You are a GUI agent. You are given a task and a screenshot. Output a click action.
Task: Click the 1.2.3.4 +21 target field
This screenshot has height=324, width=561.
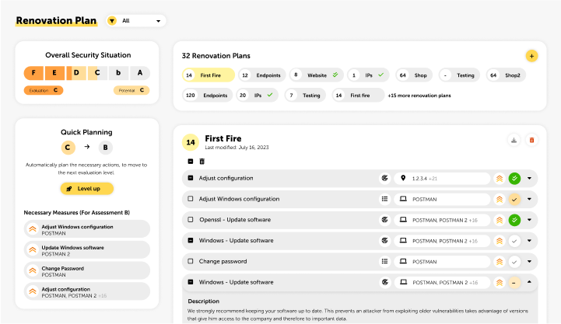[442, 178]
